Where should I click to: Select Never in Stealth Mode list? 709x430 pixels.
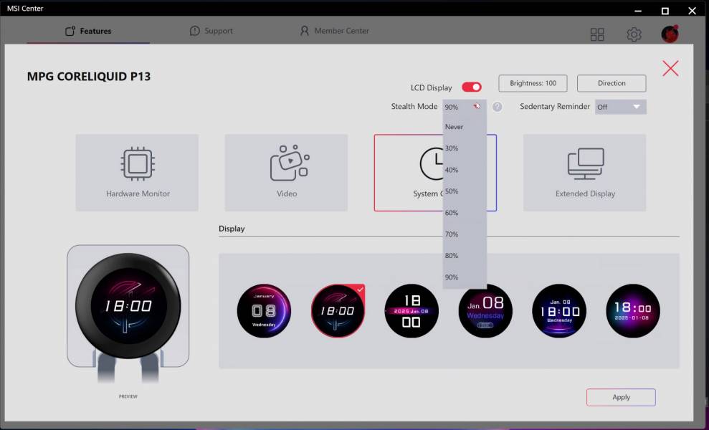pyautogui.click(x=455, y=127)
